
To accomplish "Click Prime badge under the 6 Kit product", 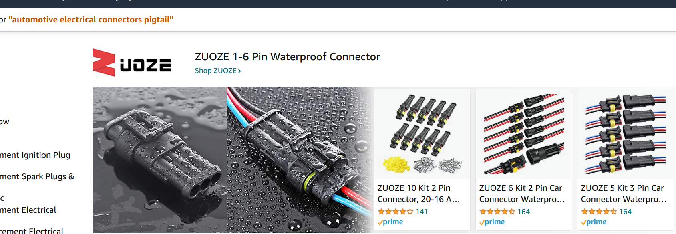I will click(x=492, y=222).
